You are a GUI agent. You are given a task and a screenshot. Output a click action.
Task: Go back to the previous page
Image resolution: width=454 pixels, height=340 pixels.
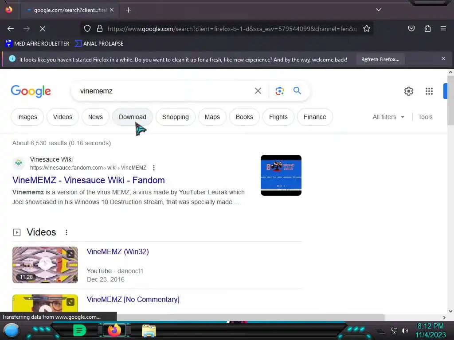point(11,29)
